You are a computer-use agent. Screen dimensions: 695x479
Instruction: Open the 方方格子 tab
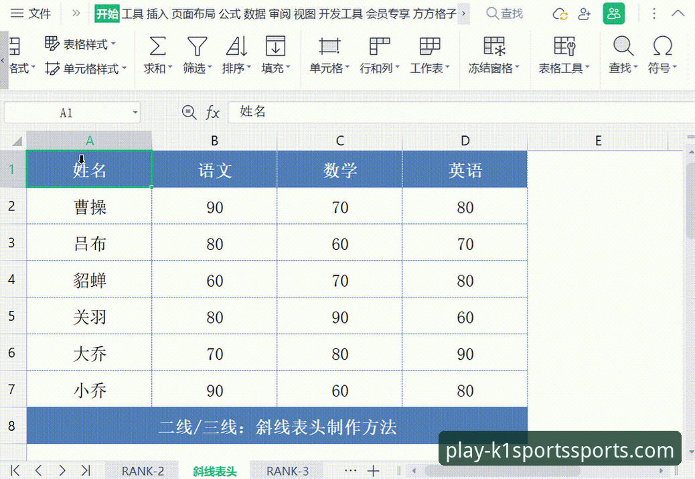(x=435, y=14)
